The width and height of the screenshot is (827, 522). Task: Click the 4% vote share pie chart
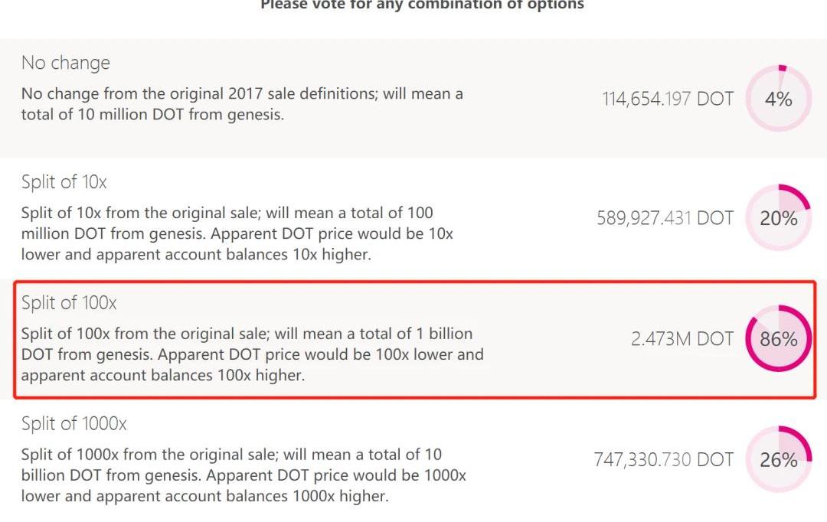click(778, 99)
